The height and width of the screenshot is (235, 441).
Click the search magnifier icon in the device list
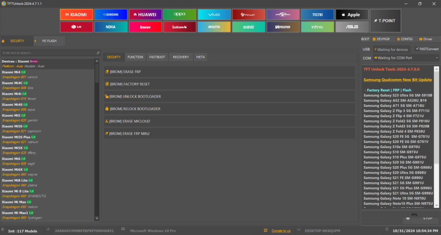tap(98, 53)
